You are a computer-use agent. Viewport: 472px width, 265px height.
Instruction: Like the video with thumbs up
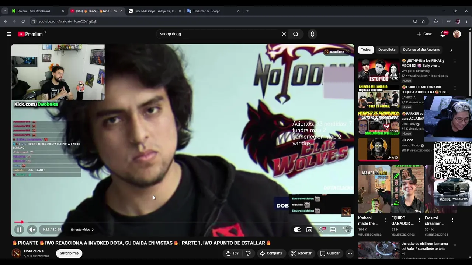232,253
